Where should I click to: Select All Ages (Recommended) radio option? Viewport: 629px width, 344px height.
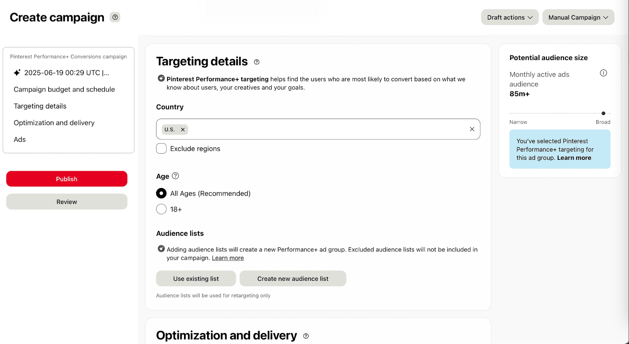coord(161,193)
